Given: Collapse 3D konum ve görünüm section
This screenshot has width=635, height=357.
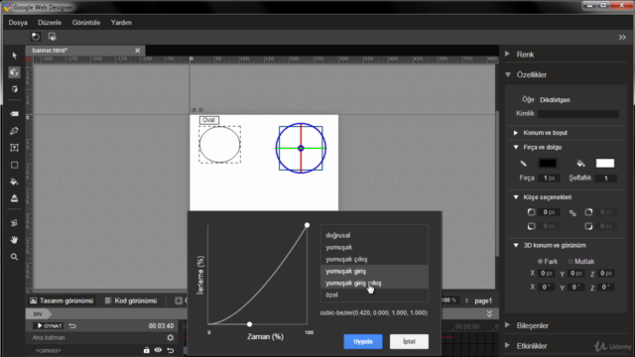Looking at the screenshot, I should [516, 245].
